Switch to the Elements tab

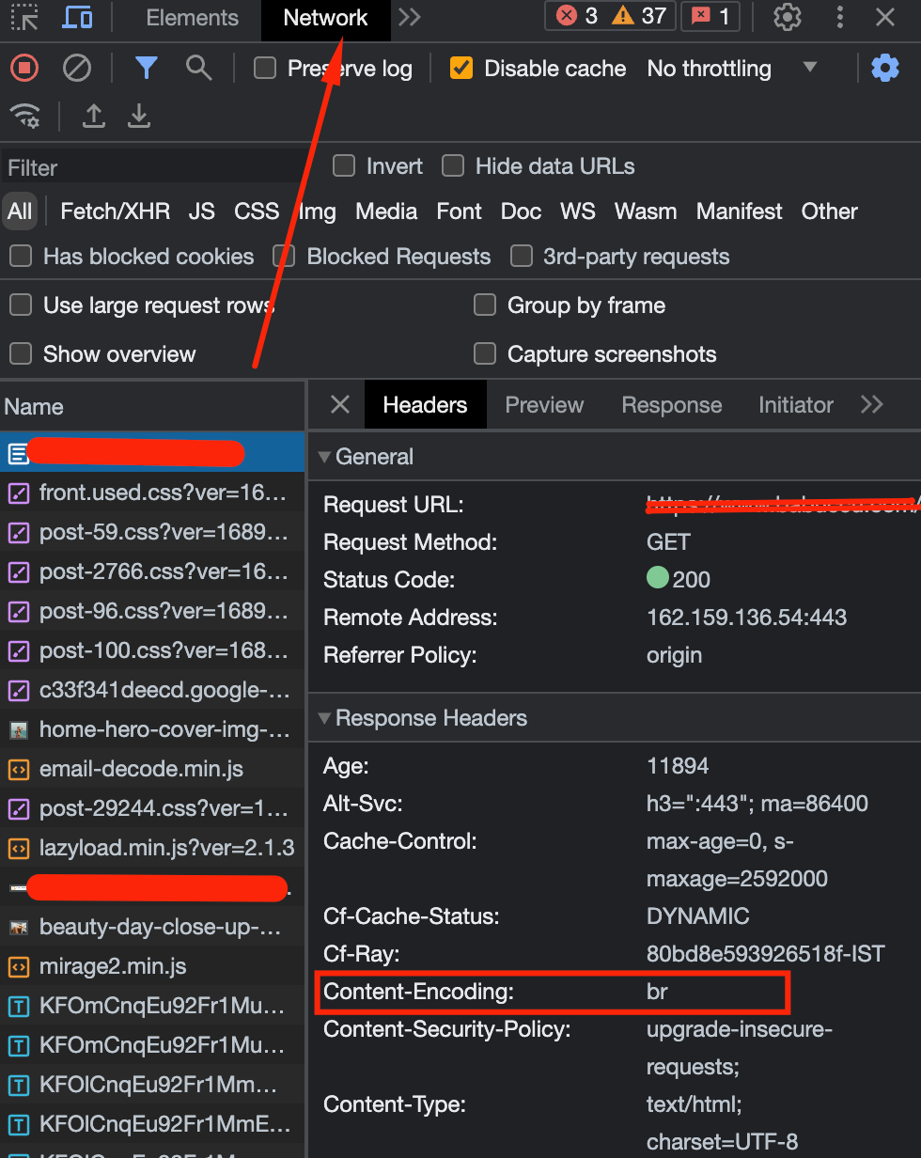point(192,18)
